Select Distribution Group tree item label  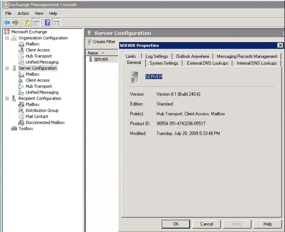[42, 110]
